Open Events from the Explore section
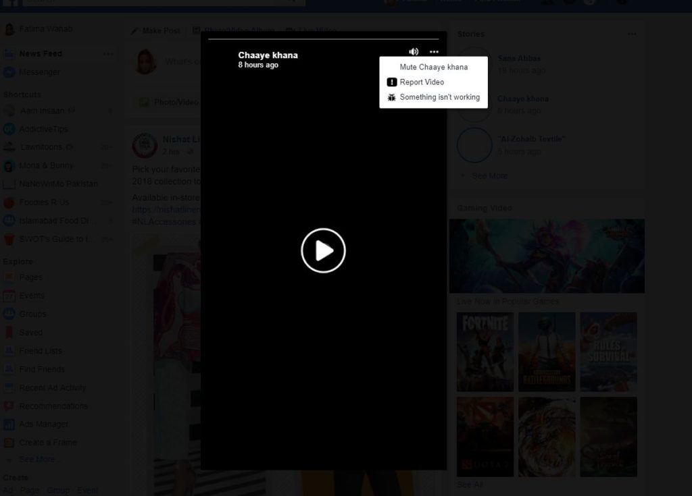 pyautogui.click(x=9, y=296)
